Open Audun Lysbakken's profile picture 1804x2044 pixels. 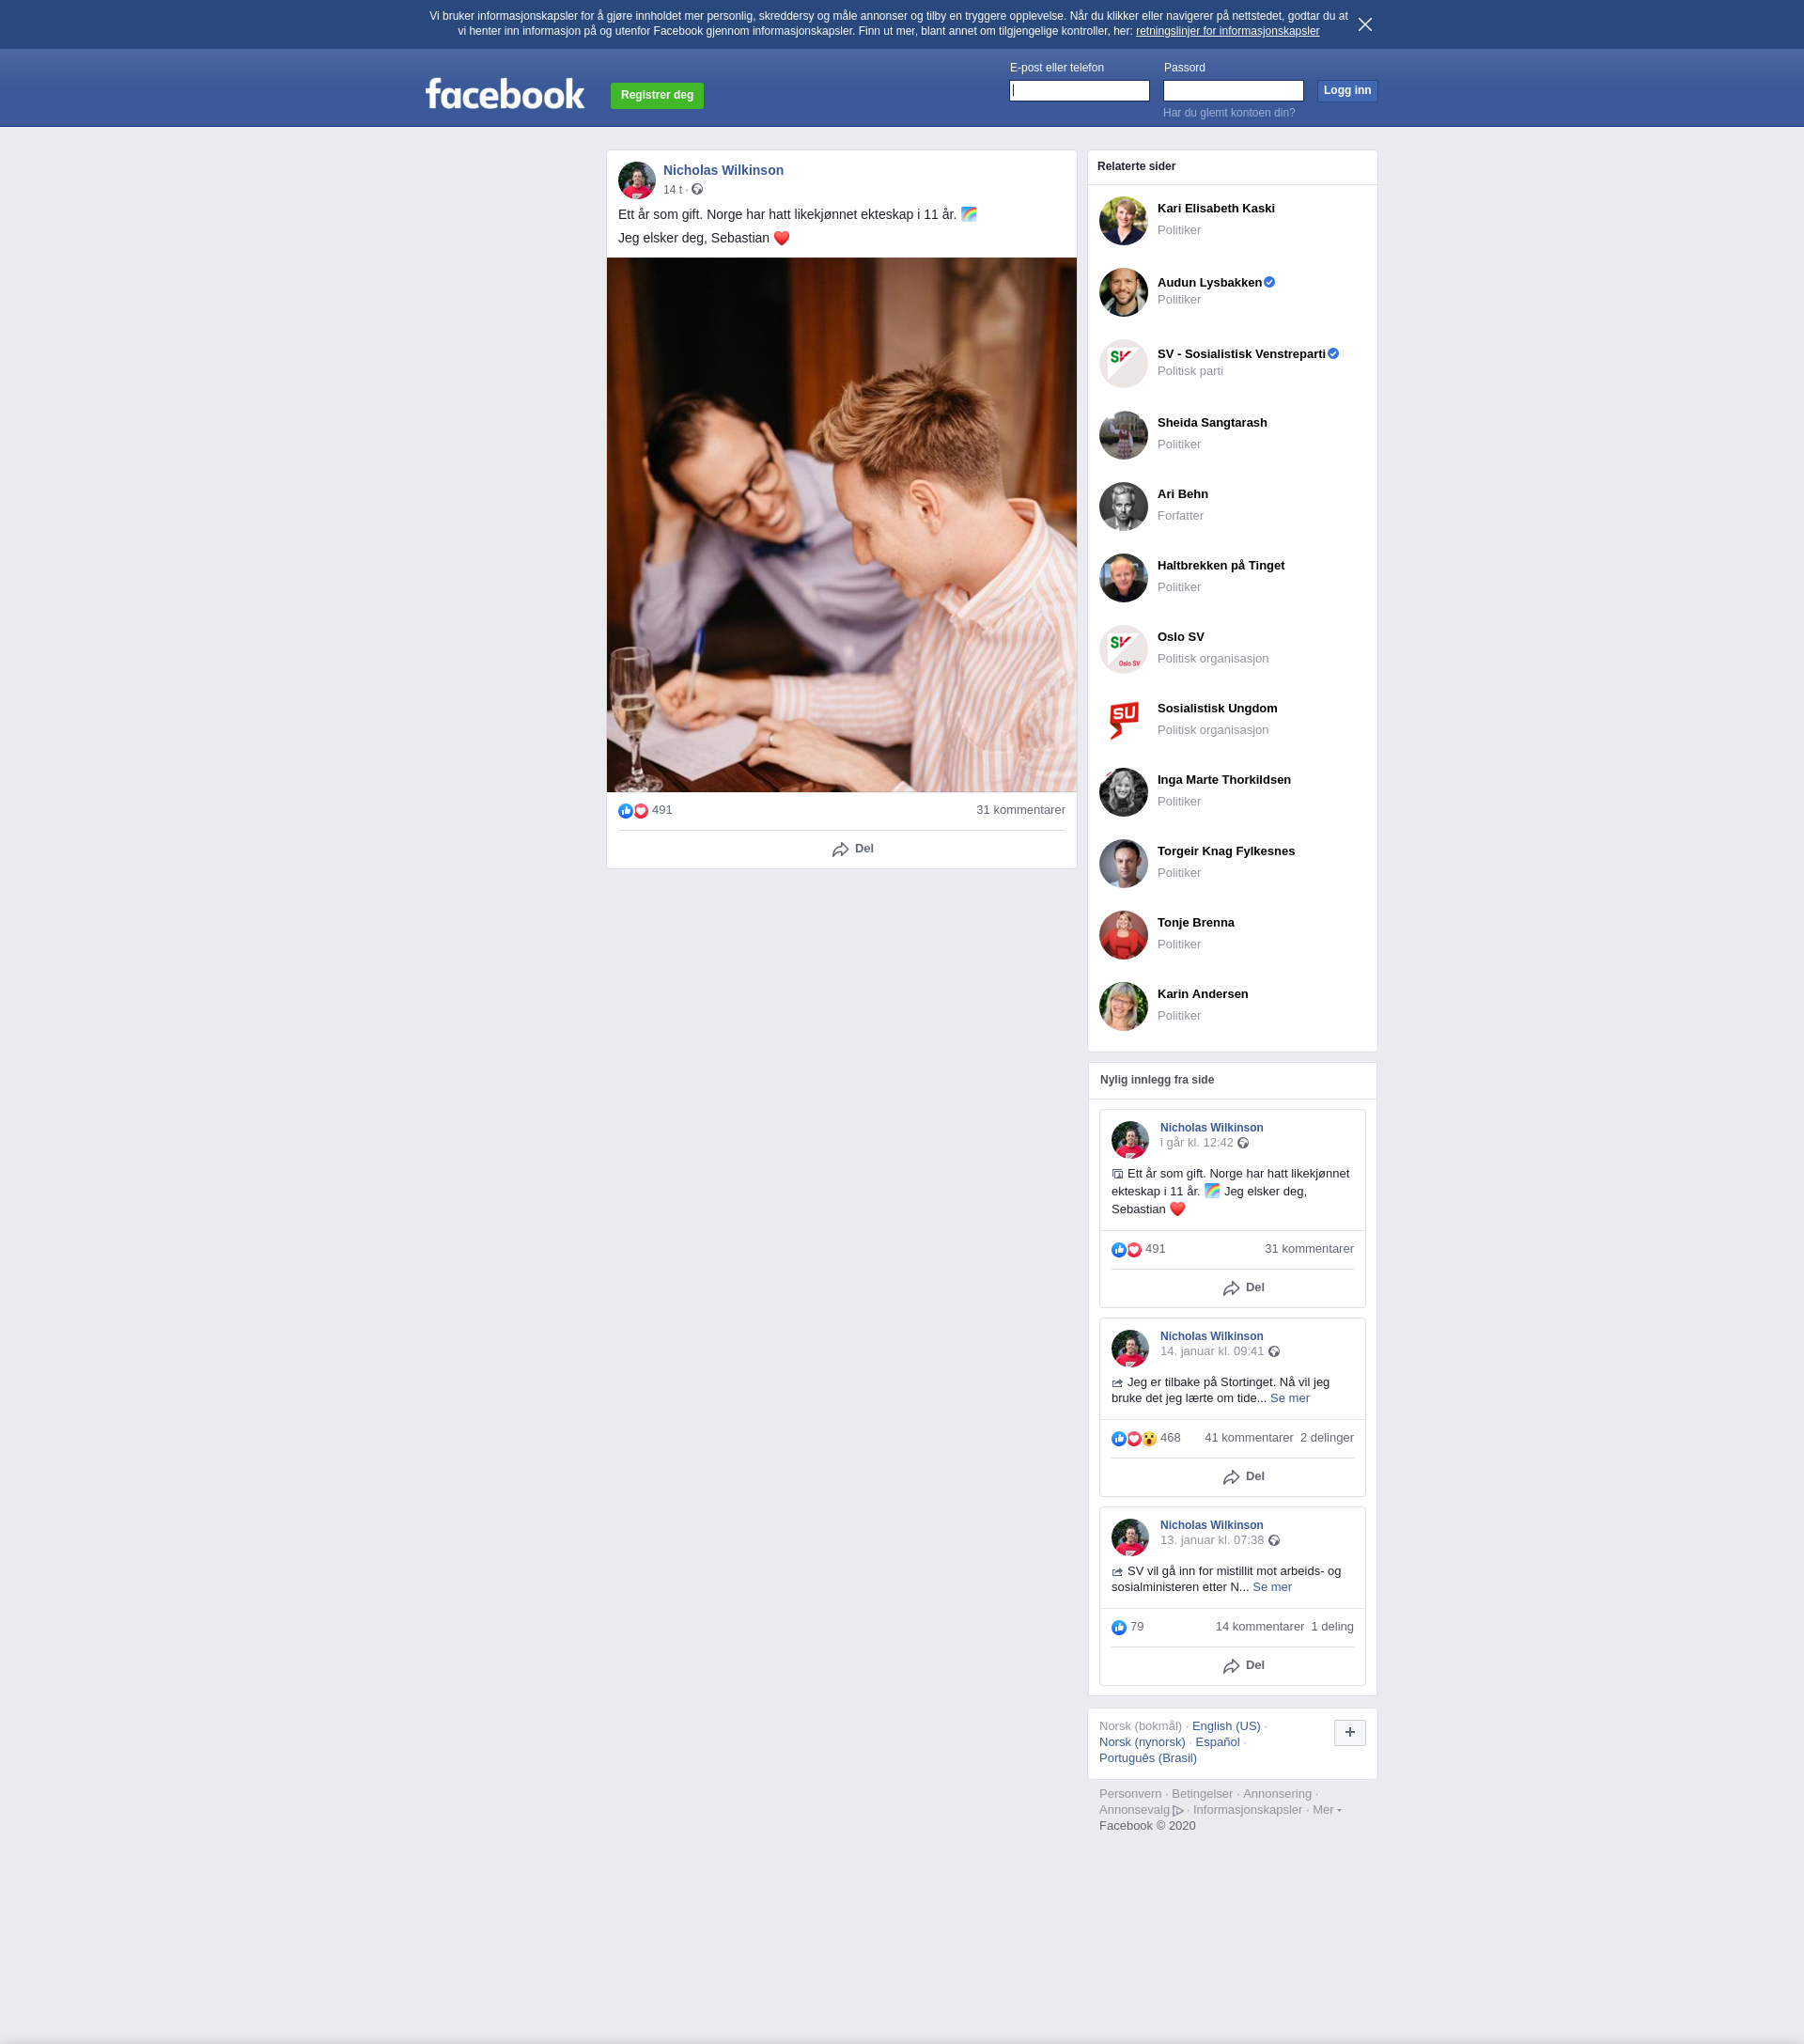pyautogui.click(x=1123, y=292)
